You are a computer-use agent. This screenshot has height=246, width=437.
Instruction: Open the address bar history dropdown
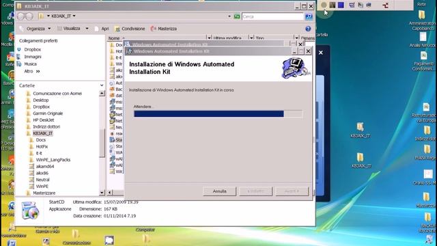point(229,16)
